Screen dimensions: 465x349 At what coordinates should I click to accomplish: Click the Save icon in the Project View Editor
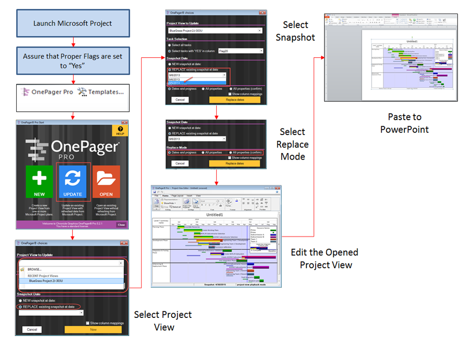(x=154, y=191)
